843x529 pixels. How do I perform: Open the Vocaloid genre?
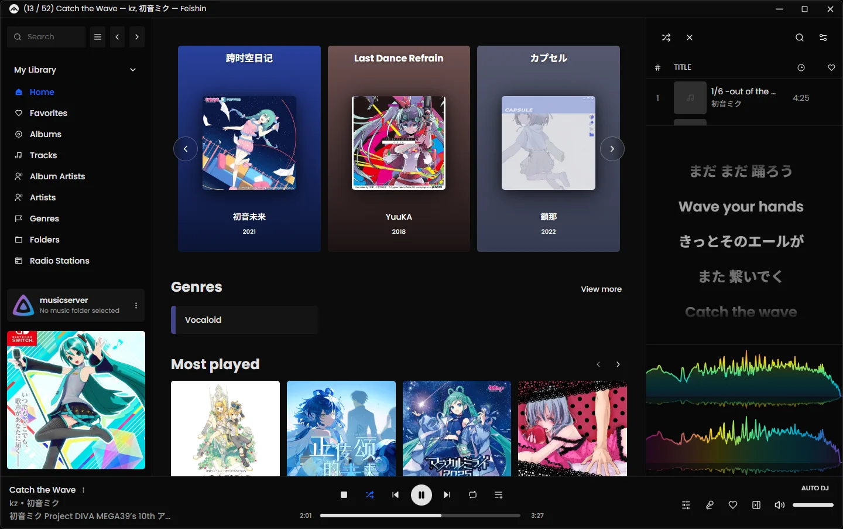pos(245,320)
